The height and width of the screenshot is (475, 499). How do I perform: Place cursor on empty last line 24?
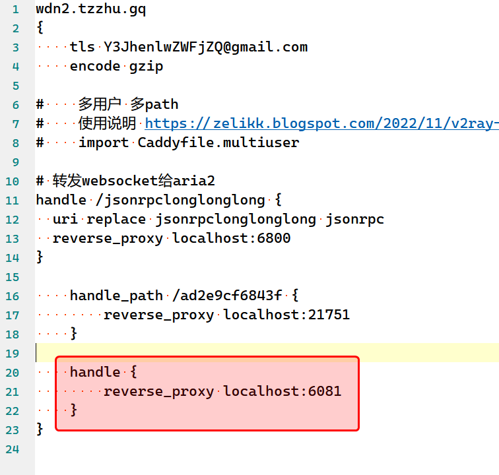click(198, 449)
